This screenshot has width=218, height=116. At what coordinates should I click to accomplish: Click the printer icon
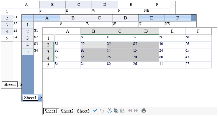pos(144,110)
